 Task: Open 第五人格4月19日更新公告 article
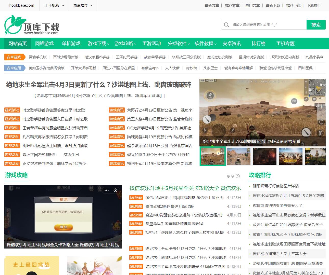click(x=160, y=119)
